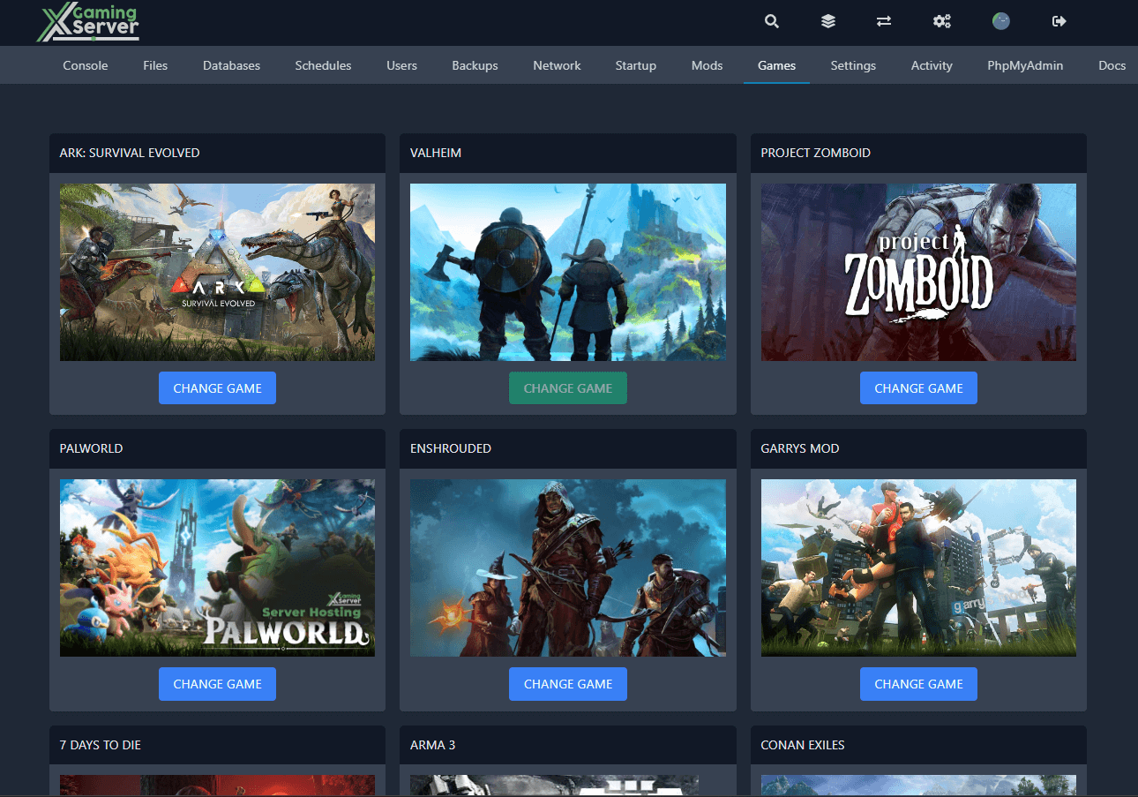Viewport: 1138px width, 797px height.
Task: Click the ARK: SURVIVAL EVOLVED card title
Action: (x=130, y=153)
